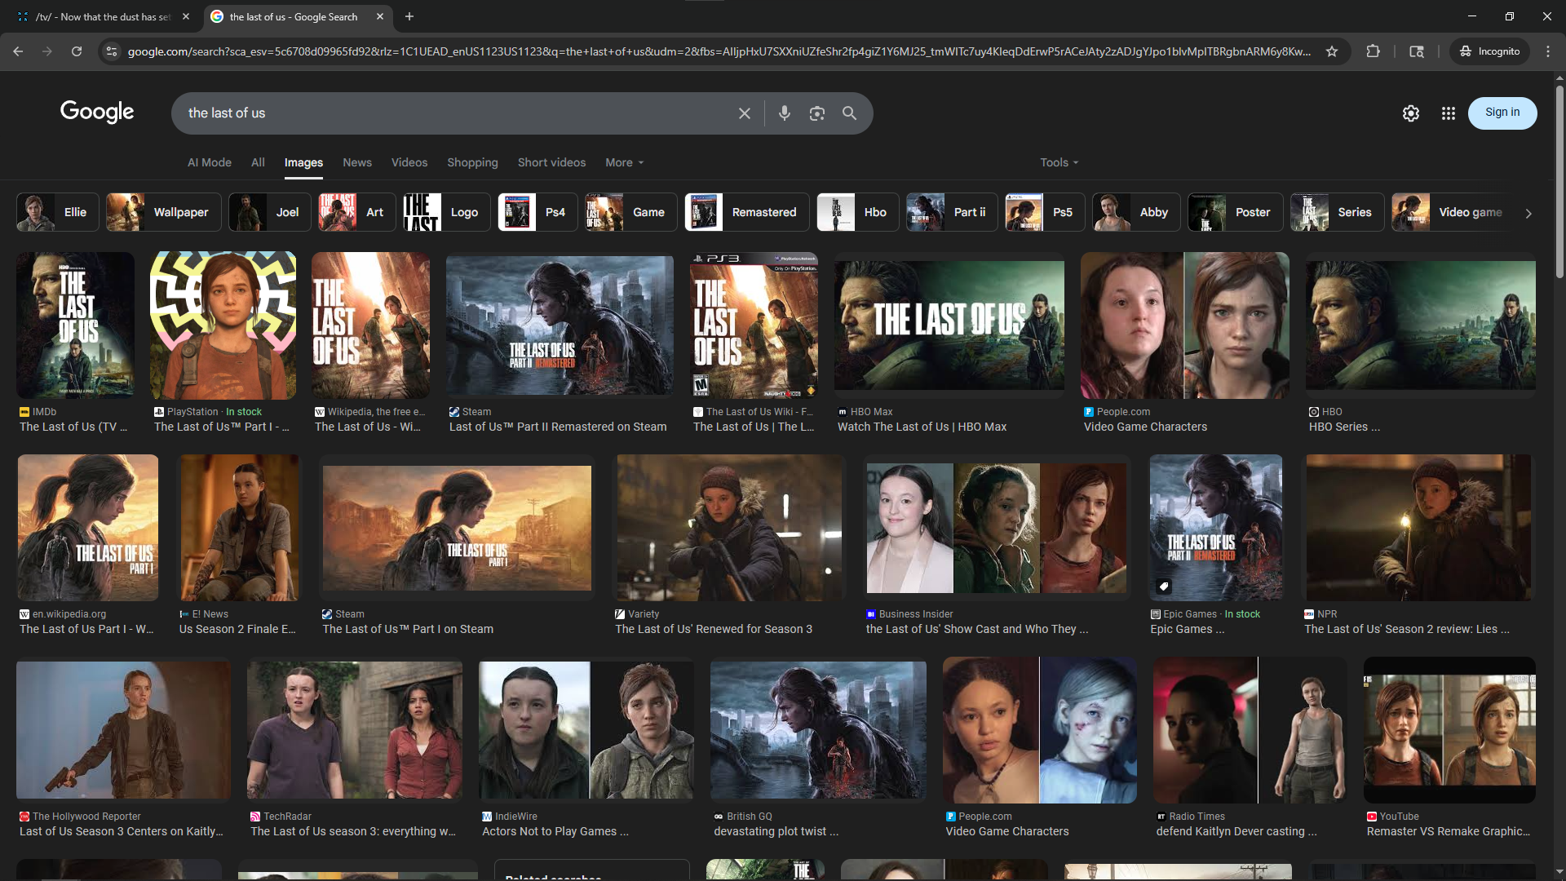Go back with browser back arrow
Screen dimensions: 1566x881
(18, 51)
